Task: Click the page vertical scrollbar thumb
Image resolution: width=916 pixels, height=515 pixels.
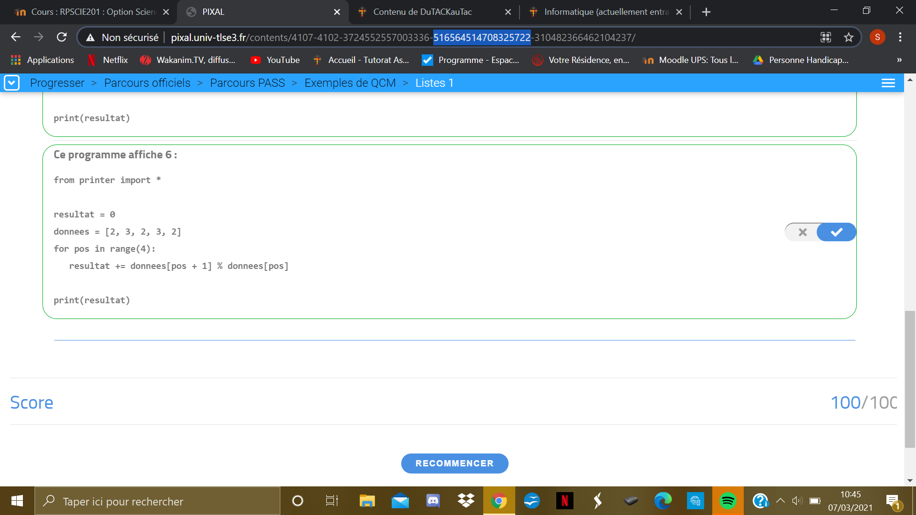Action: (x=910, y=379)
